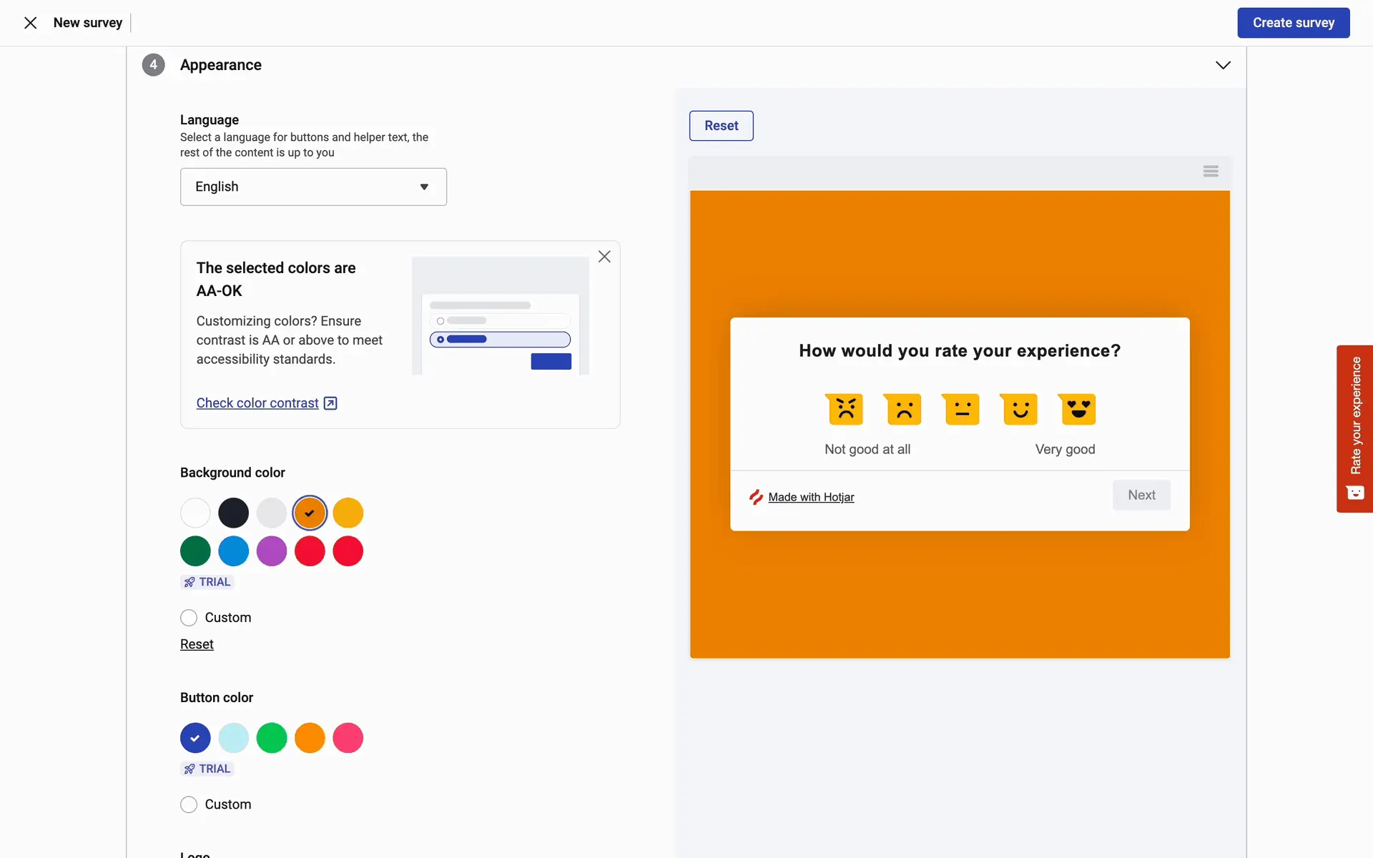
Task: Dismiss the AA-OK color contrast notice
Action: [x=604, y=257]
